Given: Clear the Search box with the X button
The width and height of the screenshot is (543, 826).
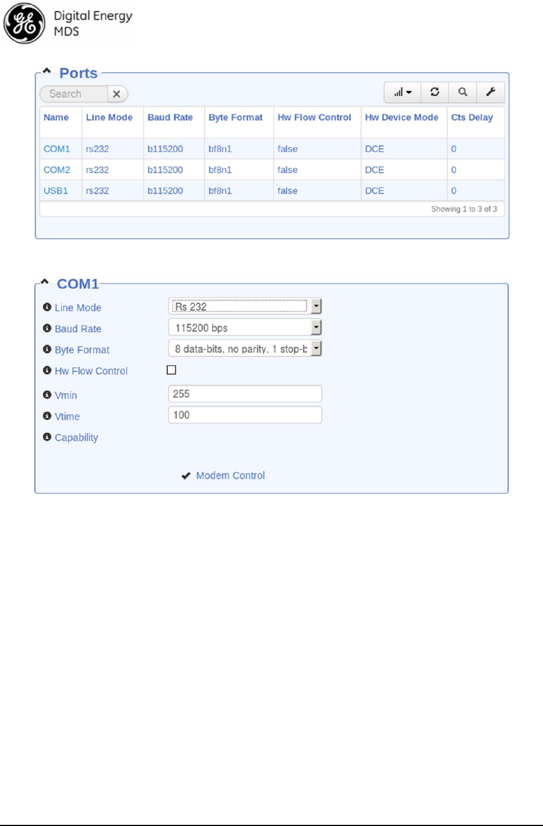Looking at the screenshot, I should (x=116, y=94).
